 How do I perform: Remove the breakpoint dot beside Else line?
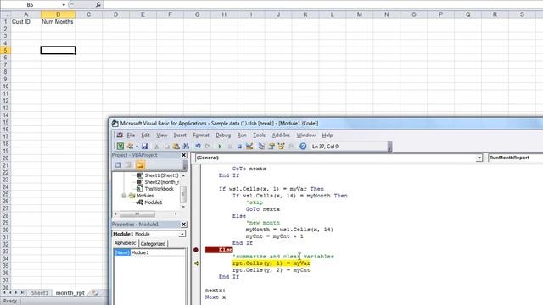196,250
